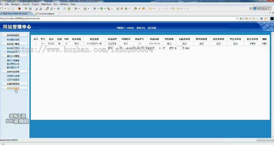Click the 退出系统 header link

152,28
